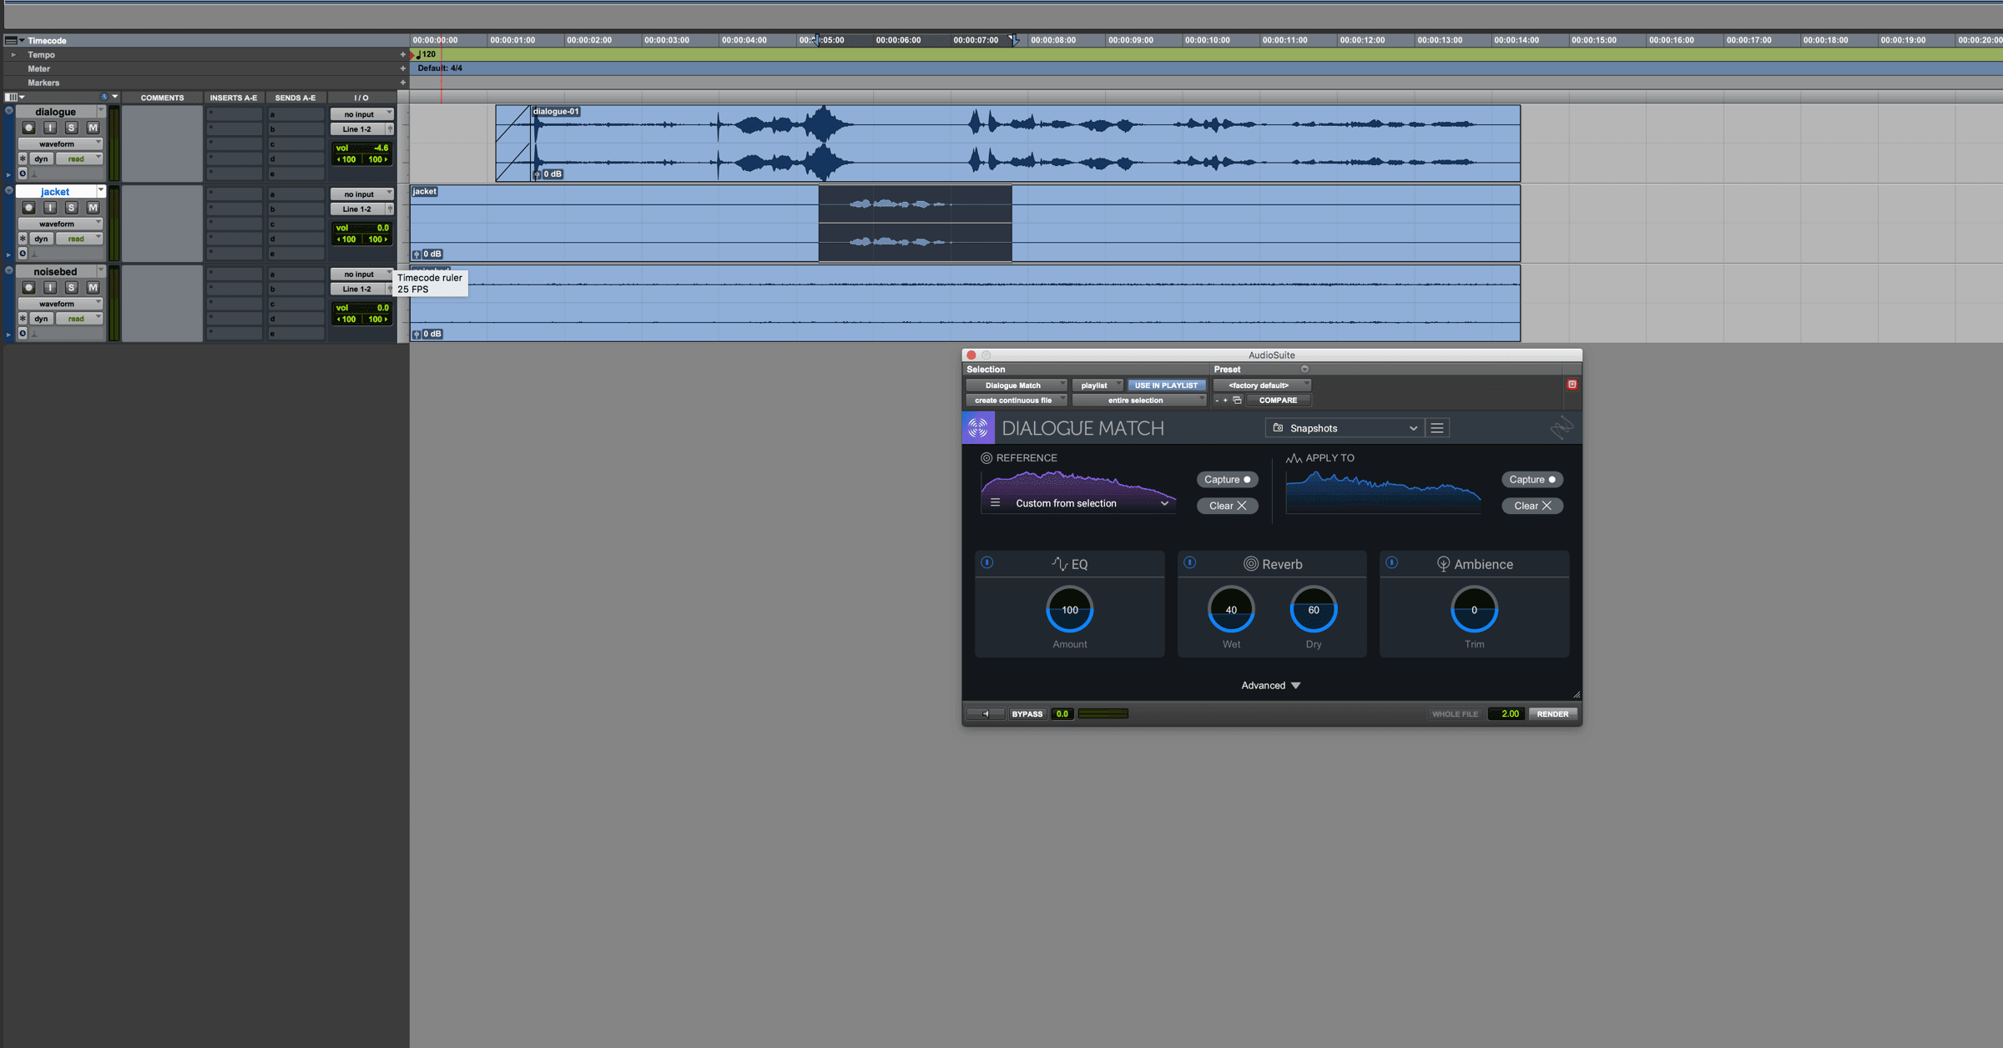The image size is (2003, 1048).
Task: Solo the jacket track
Action: pyautogui.click(x=72, y=208)
